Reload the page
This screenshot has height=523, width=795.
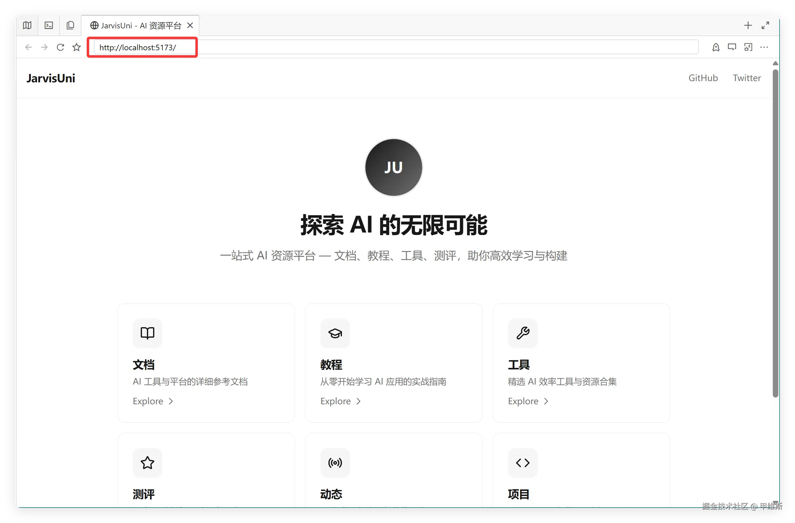pyautogui.click(x=60, y=47)
